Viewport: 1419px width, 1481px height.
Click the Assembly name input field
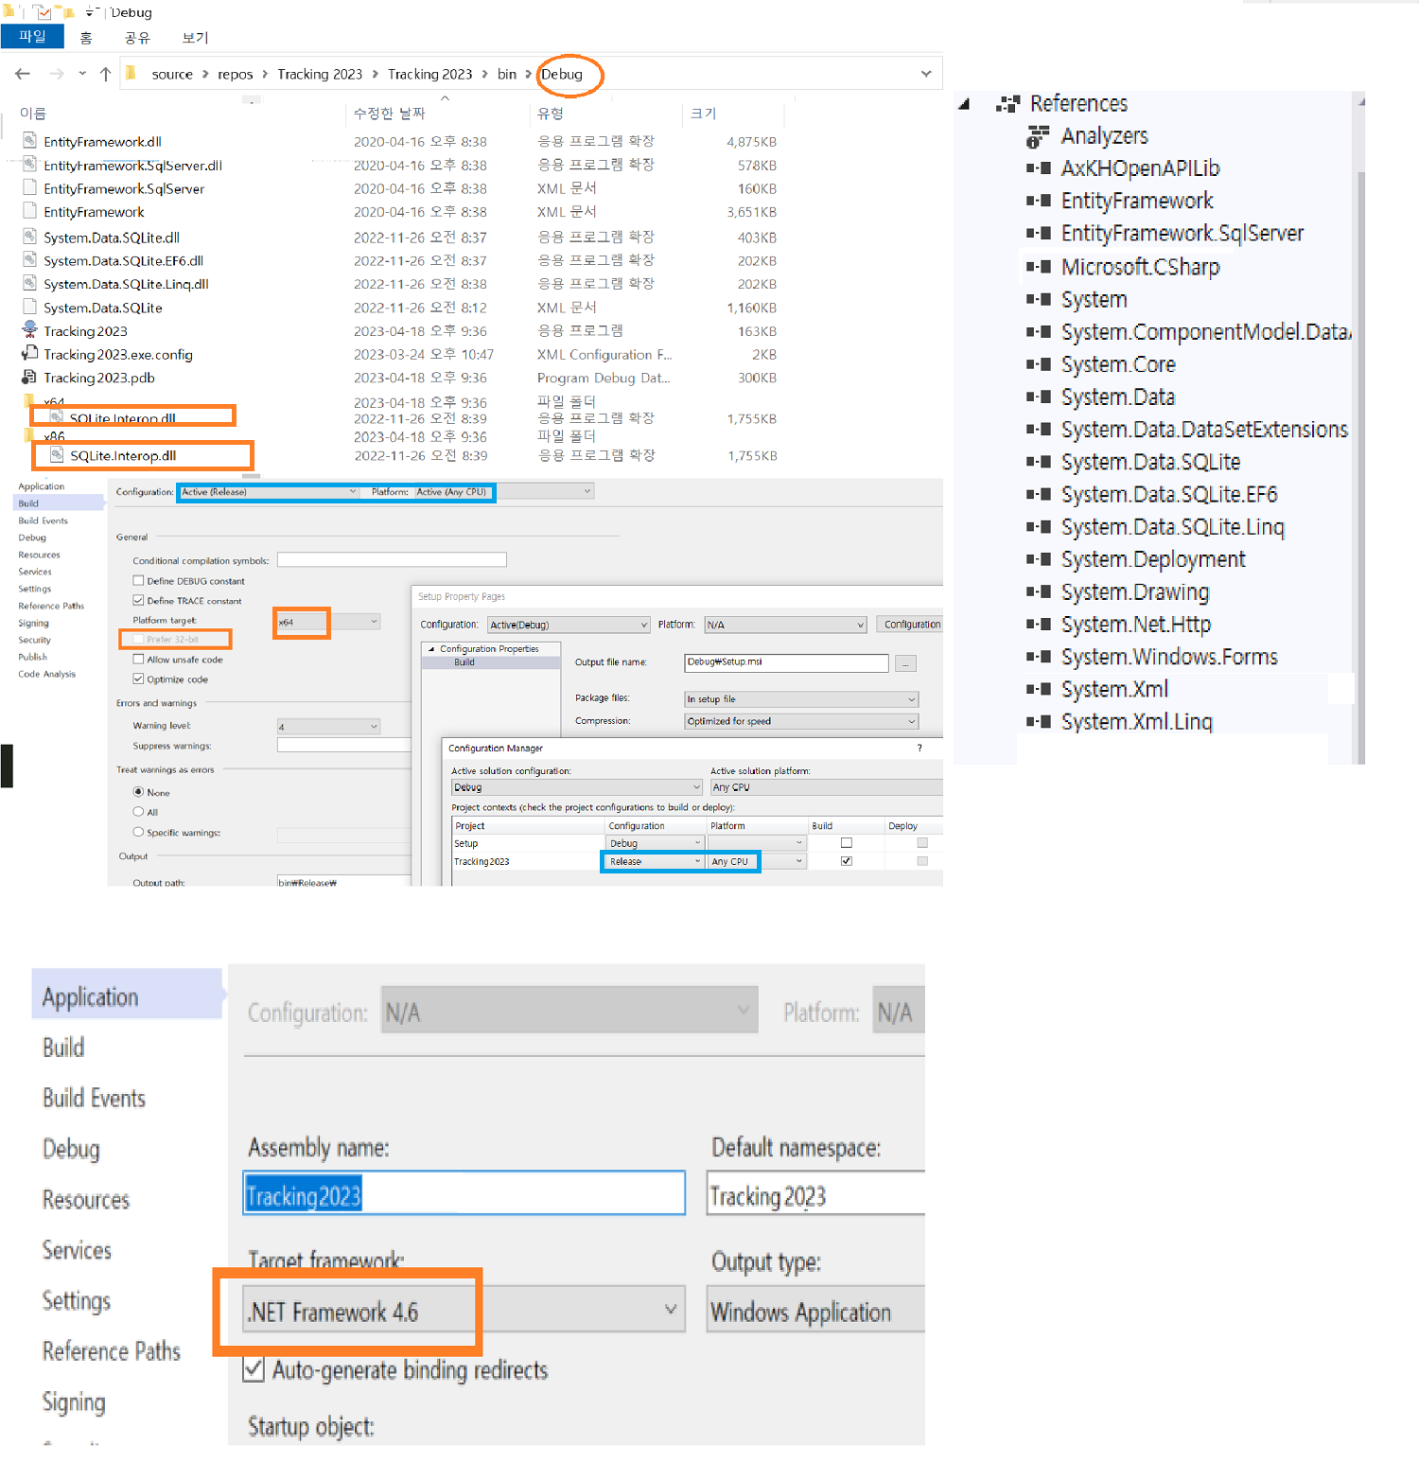(x=464, y=1194)
